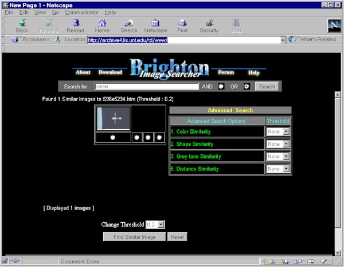Open the Location URL history dropdown

[283, 40]
